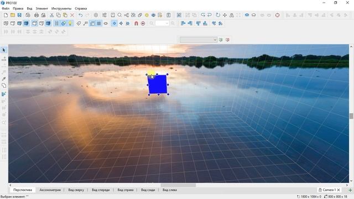Click the mirror flip triangle icon
This screenshot has width=354, height=199.
(232, 15)
